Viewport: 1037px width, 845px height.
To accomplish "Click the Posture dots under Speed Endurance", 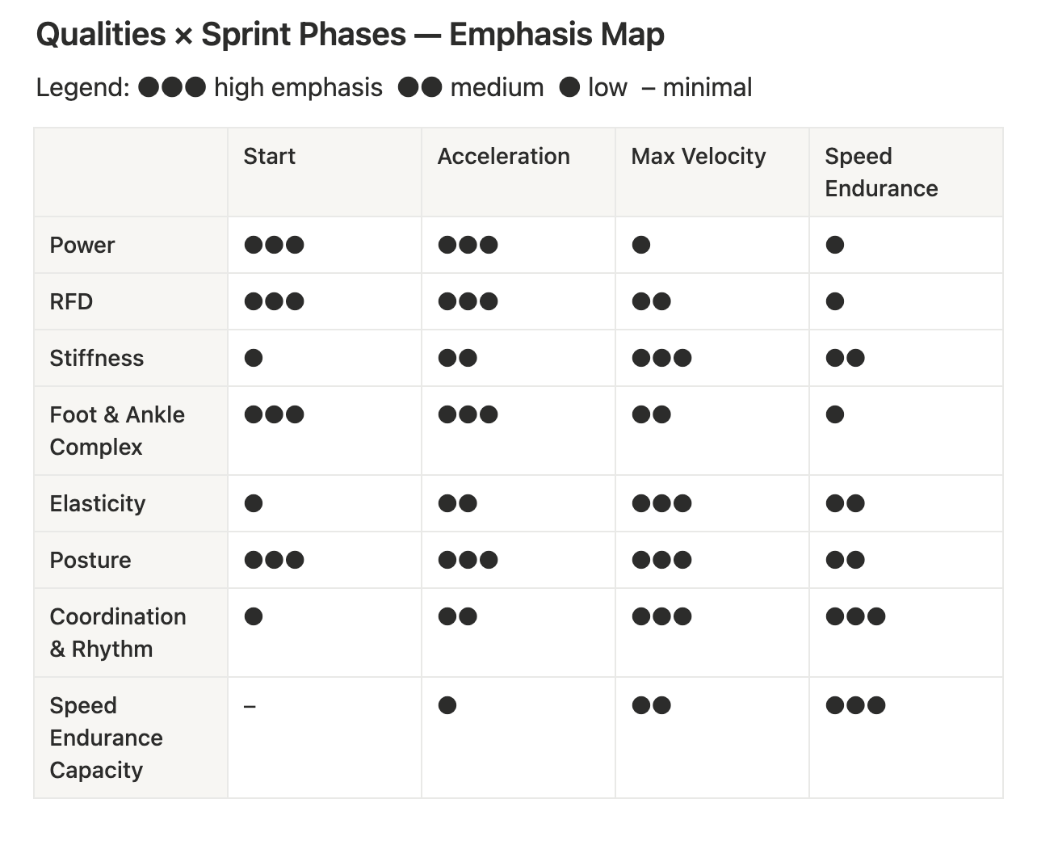I will [845, 560].
